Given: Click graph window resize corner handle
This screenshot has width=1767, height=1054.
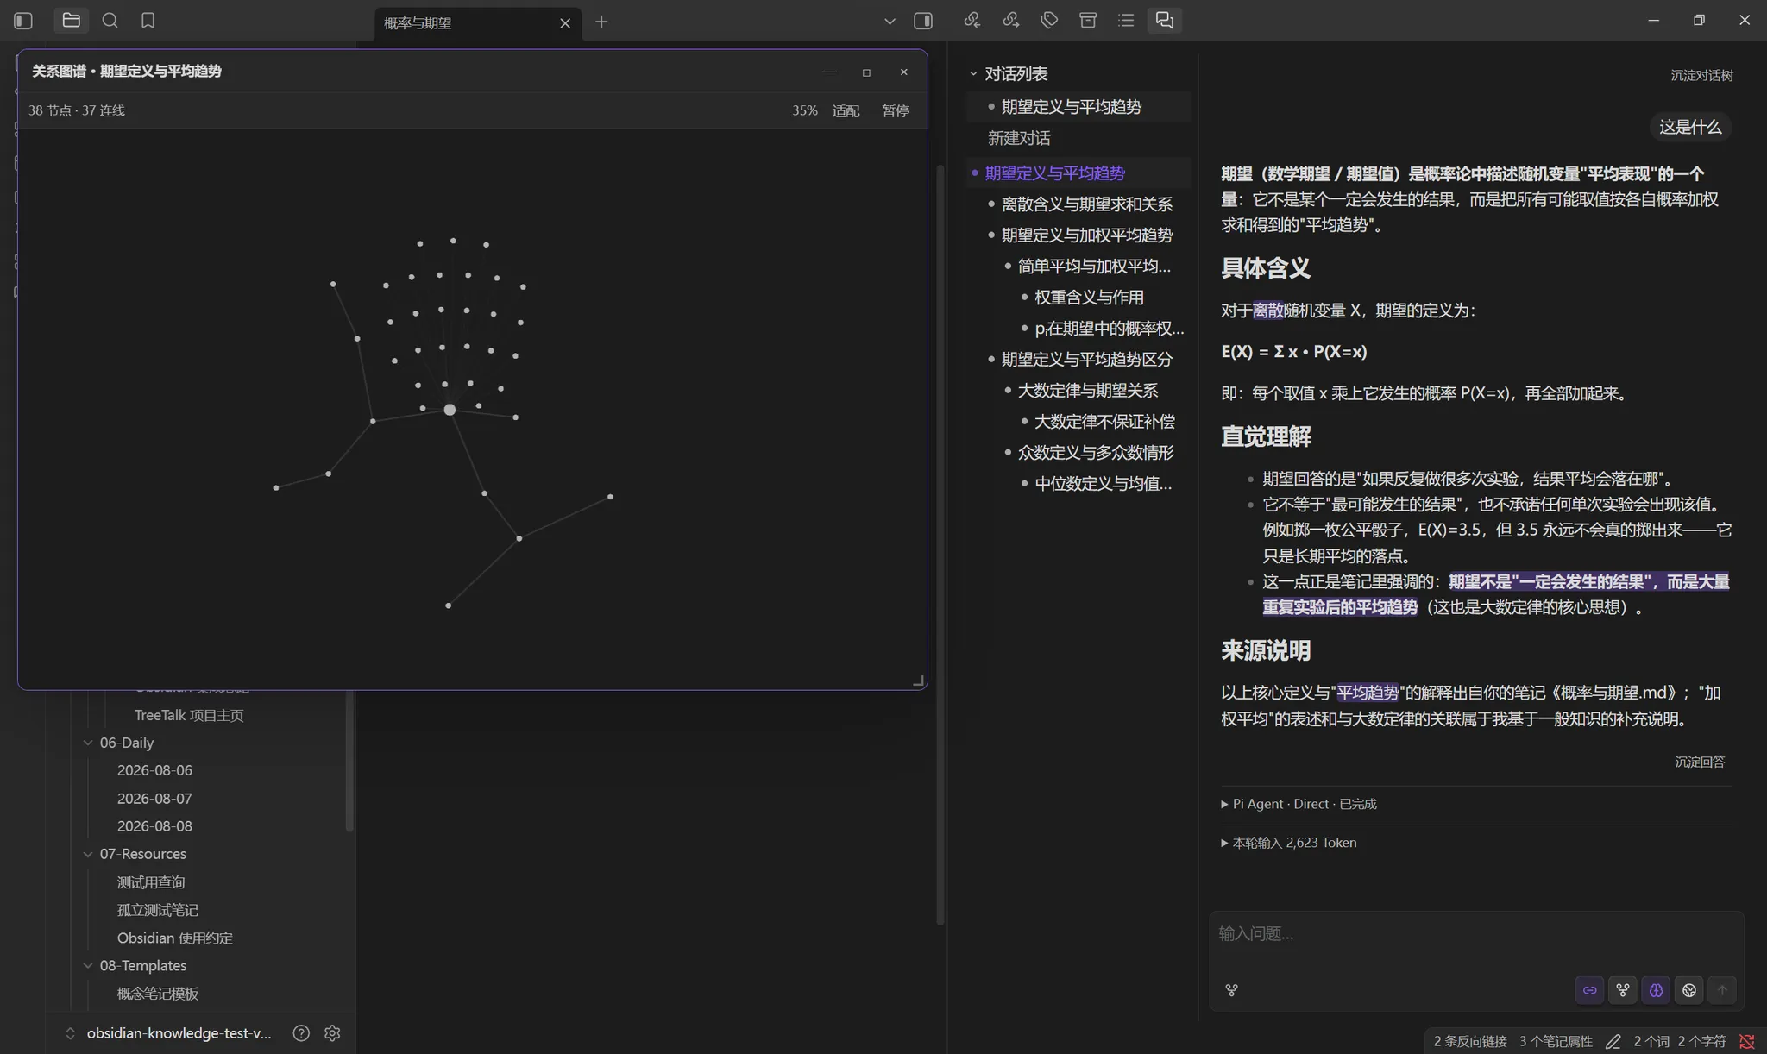Looking at the screenshot, I should (x=919, y=681).
